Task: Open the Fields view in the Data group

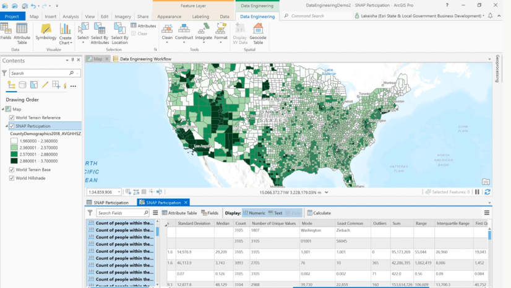Action: pos(6,32)
